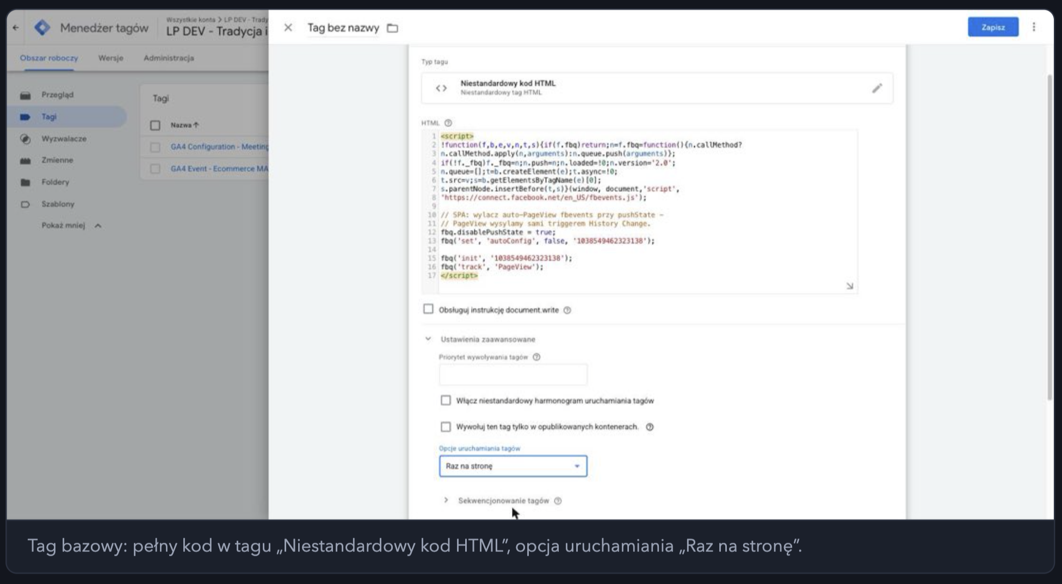Click the Tag bez nazwy title to rename
The height and width of the screenshot is (584, 1062).
(x=343, y=28)
